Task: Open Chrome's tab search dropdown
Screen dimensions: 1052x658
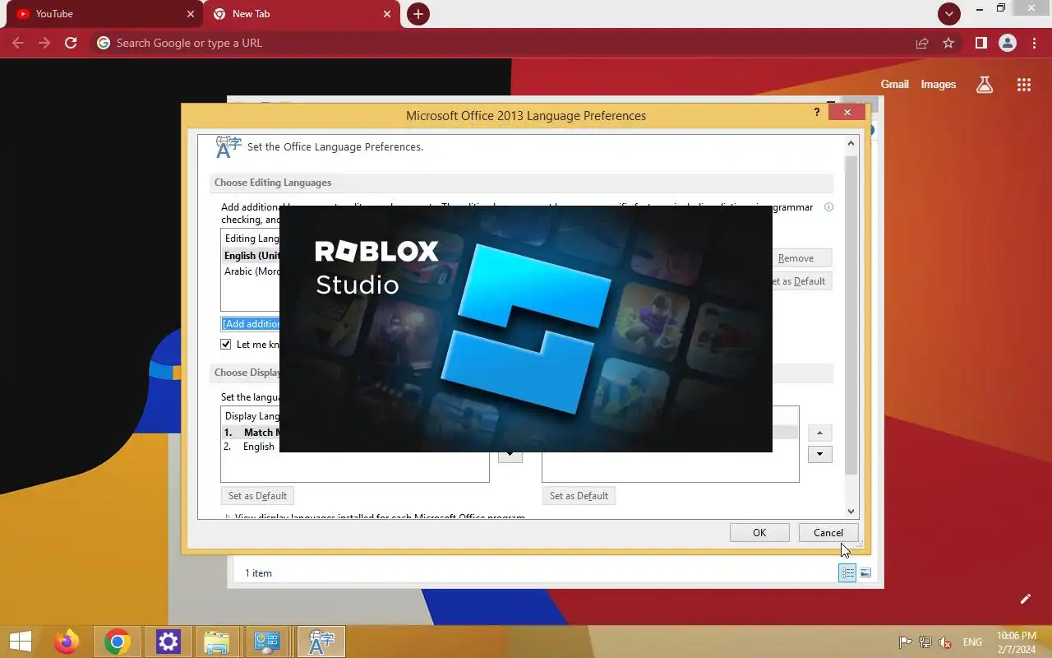Action: click(x=949, y=14)
